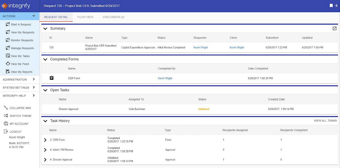
Task: Click the Monitor Requests icon
Action: (8, 40)
